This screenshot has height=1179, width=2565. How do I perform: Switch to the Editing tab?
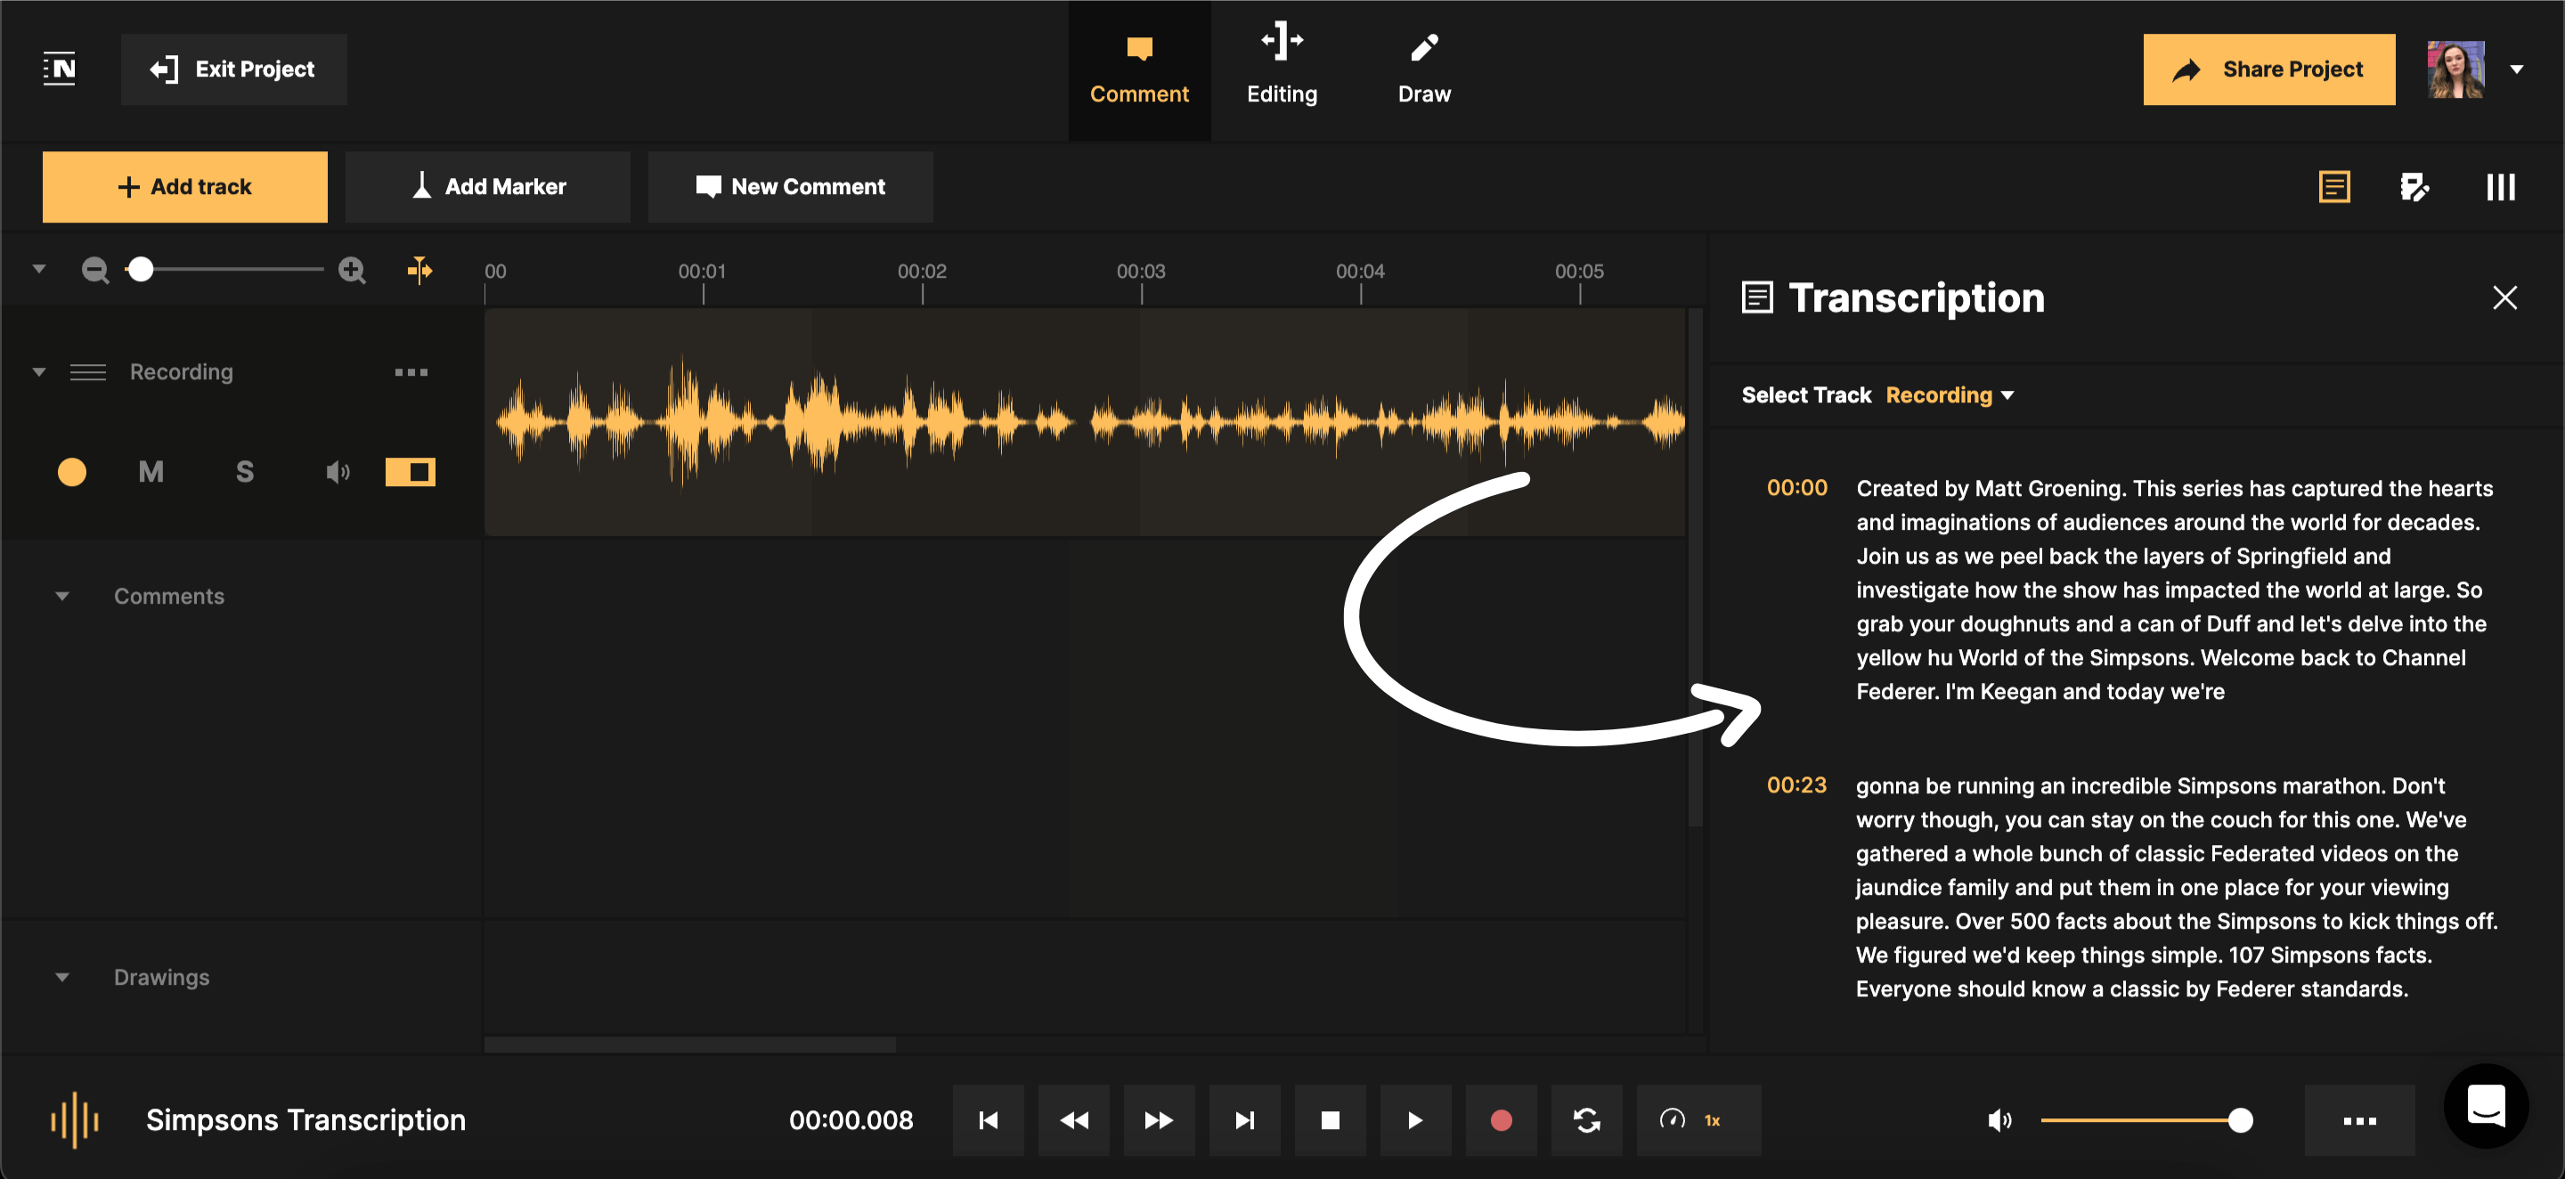point(1282,68)
